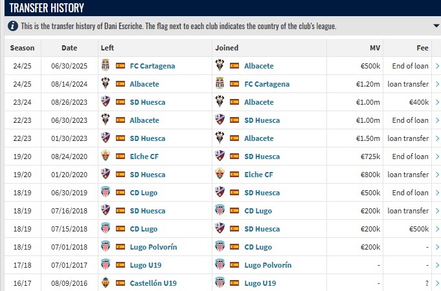The width and height of the screenshot is (441, 291).
Task: Click the Fee column header
Action: pos(423,48)
